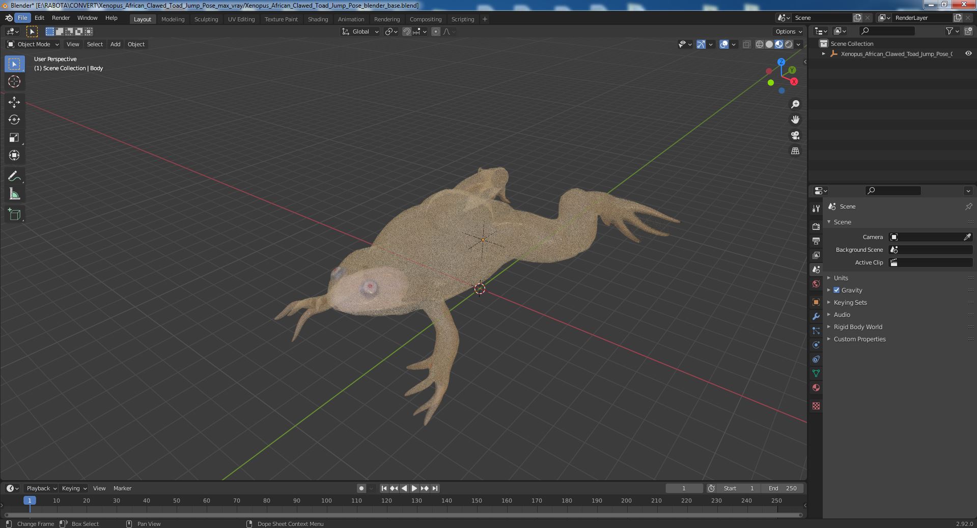977x528 pixels.
Task: Expand the Keying Sets panel
Action: coord(850,302)
